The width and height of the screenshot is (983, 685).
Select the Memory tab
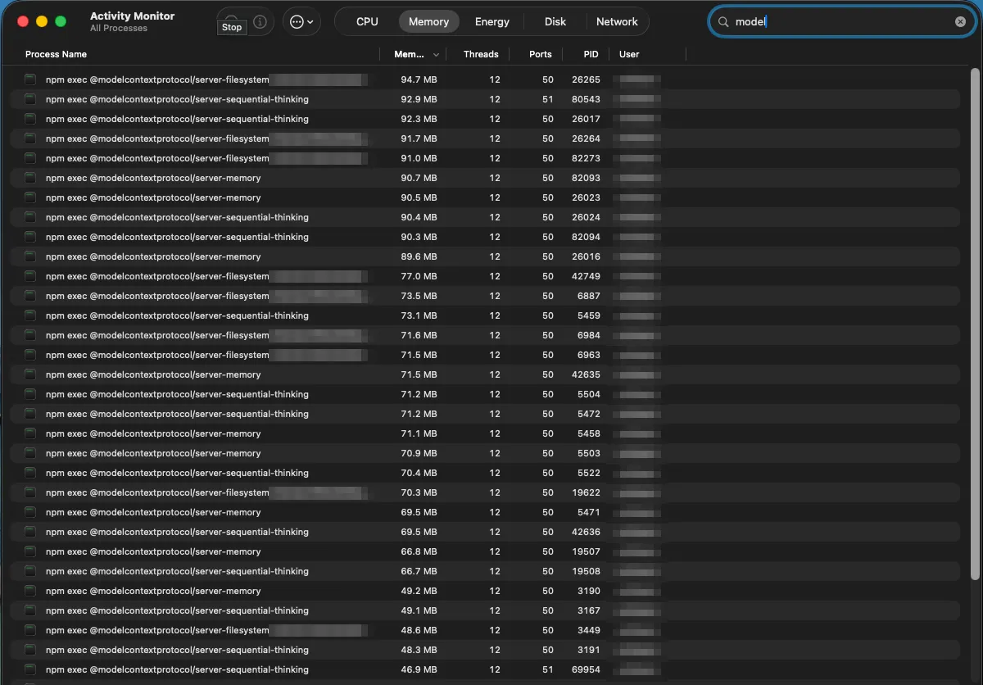[428, 21]
